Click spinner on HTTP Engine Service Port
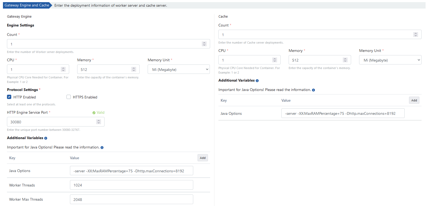 tap(99, 122)
